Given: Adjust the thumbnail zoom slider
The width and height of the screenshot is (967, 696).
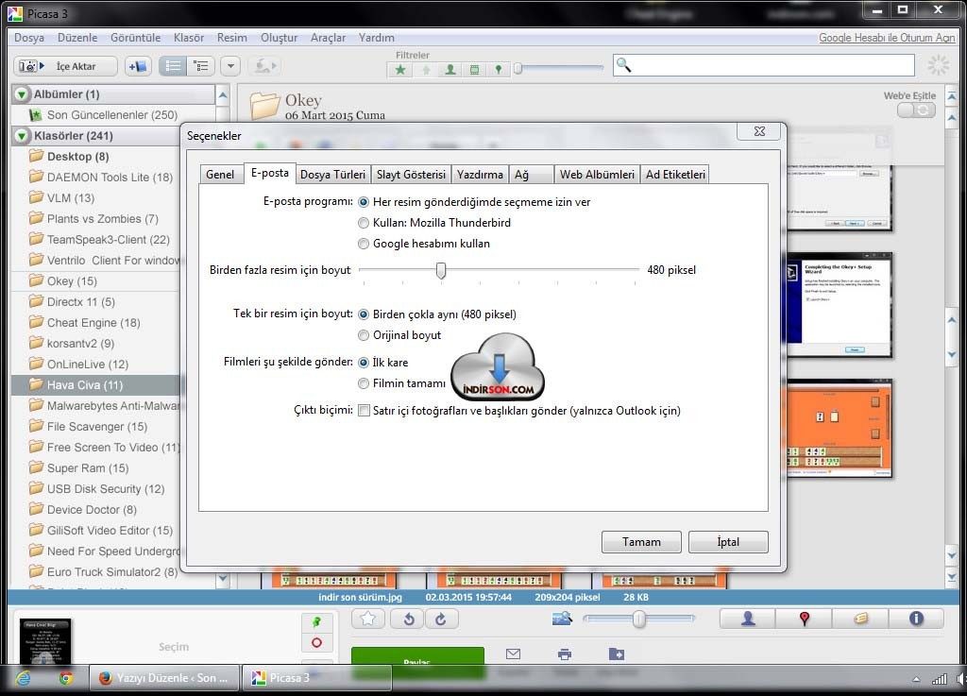Looking at the screenshot, I should point(639,619).
